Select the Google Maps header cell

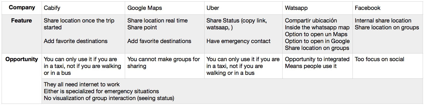click(165, 8)
